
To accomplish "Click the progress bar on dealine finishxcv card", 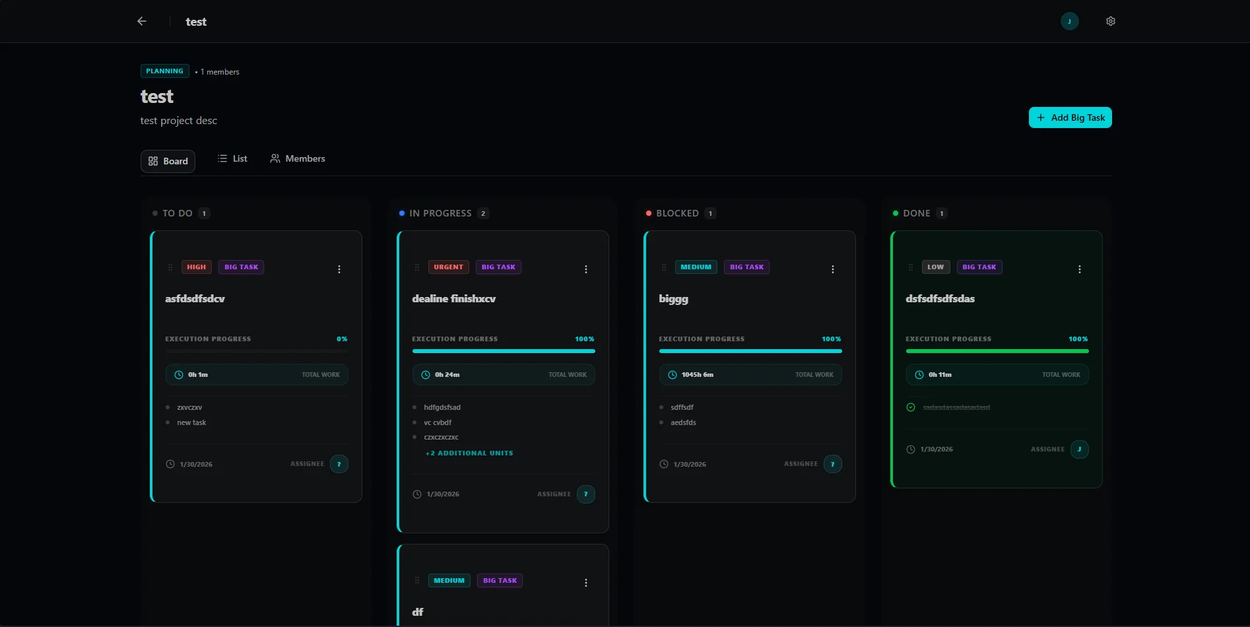I will [x=504, y=351].
